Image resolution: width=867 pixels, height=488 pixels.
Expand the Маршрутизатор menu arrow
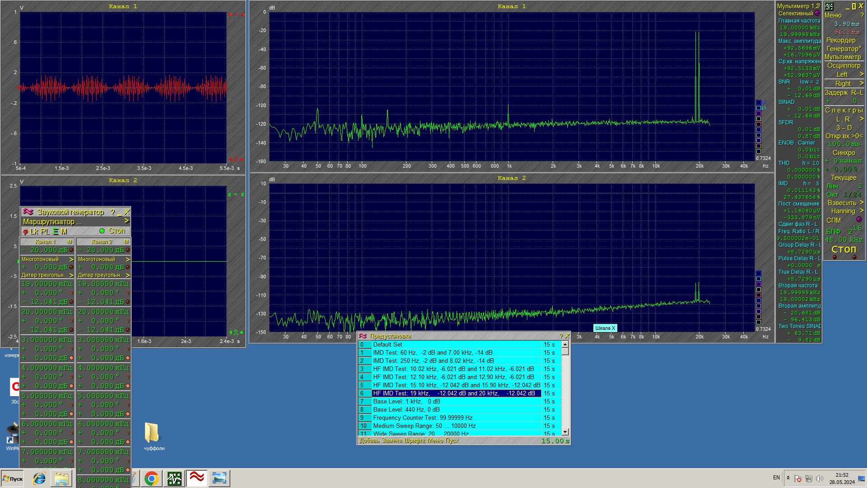126,221
